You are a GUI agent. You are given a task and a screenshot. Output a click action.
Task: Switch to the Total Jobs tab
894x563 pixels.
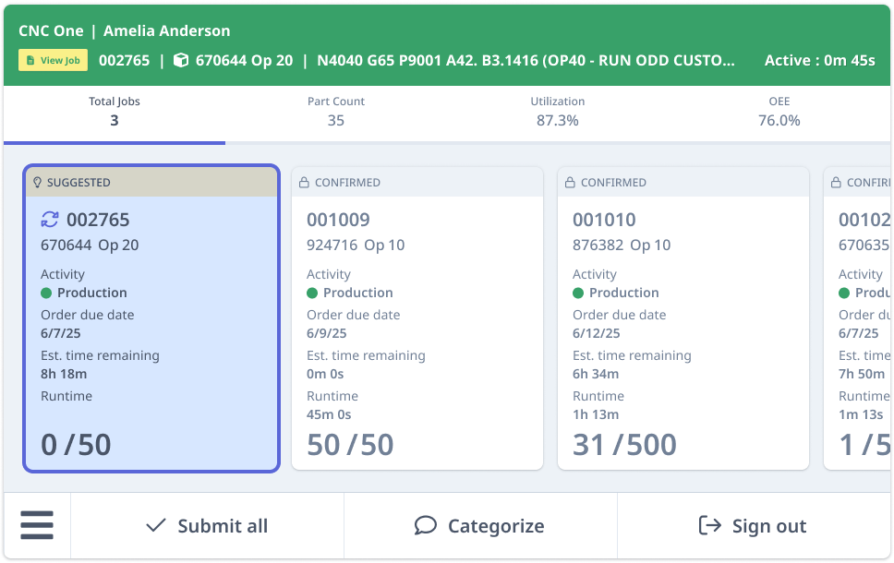pyautogui.click(x=114, y=113)
